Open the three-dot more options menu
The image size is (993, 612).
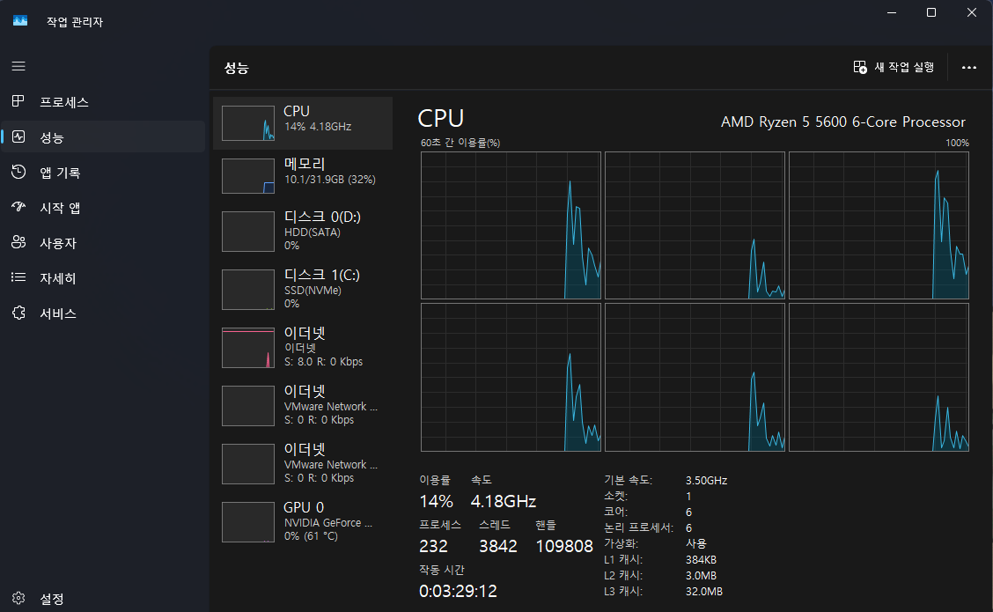[x=969, y=67]
